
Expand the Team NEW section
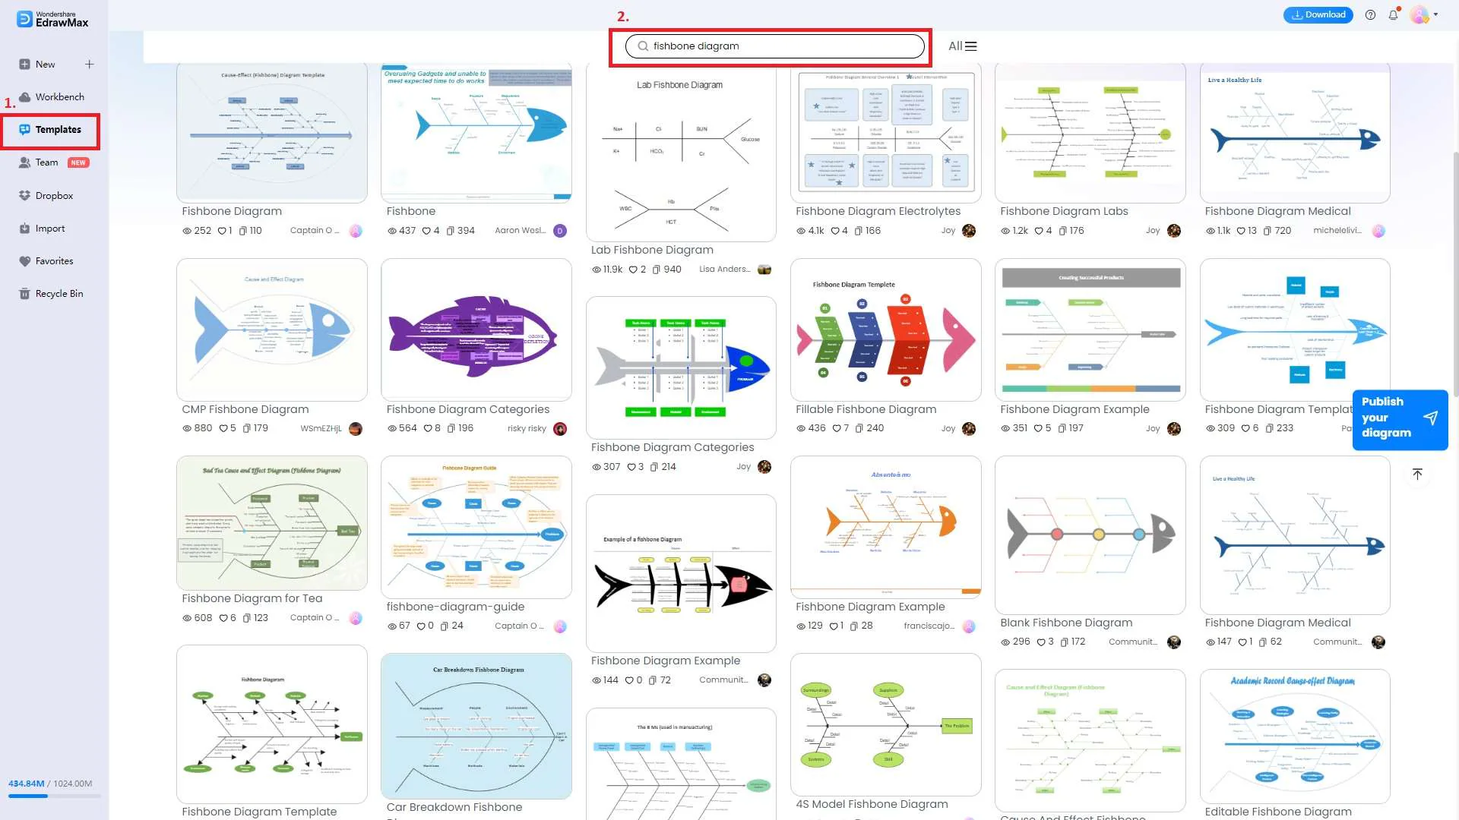click(x=54, y=162)
